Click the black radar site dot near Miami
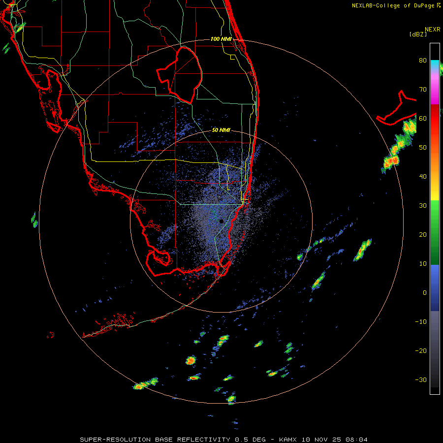 221,221
